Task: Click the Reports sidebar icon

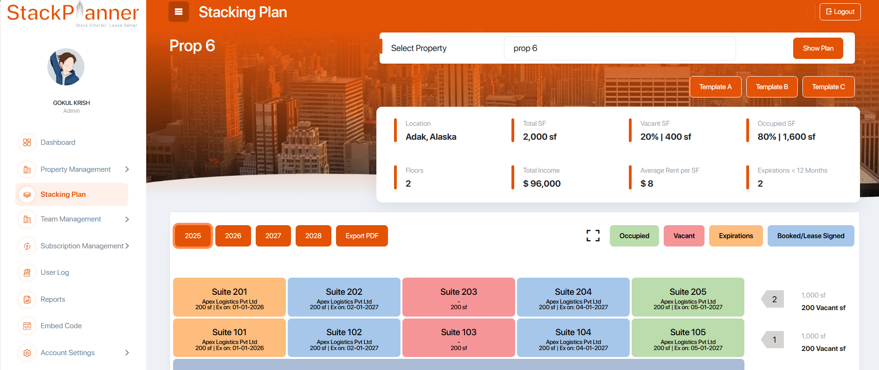Action: tap(27, 299)
